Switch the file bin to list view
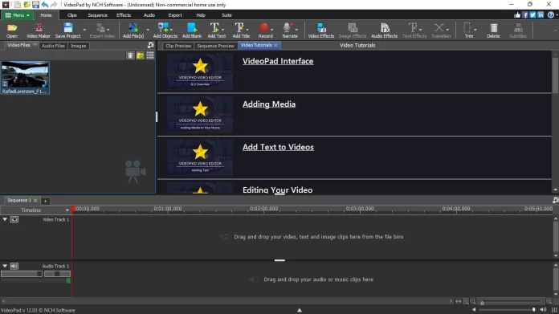The height and width of the screenshot is (314, 559). click(x=150, y=55)
